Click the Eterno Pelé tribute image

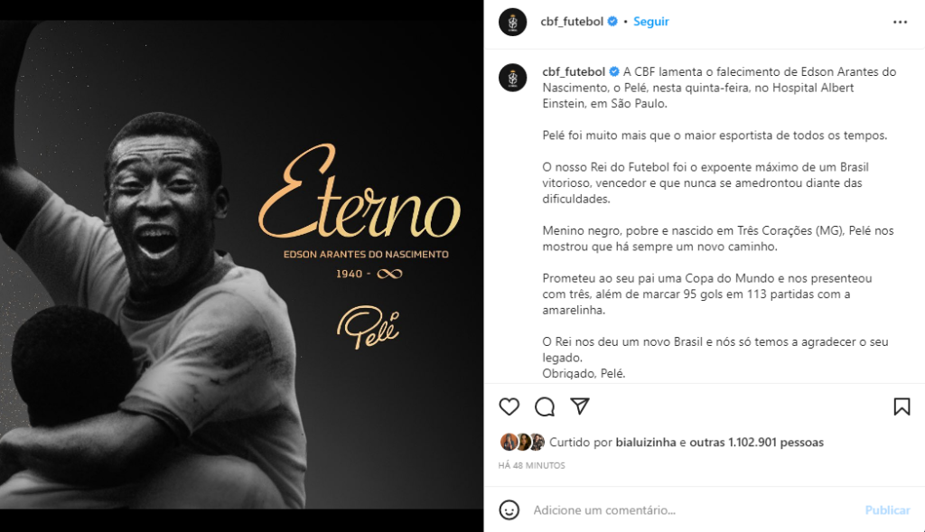[241, 265]
